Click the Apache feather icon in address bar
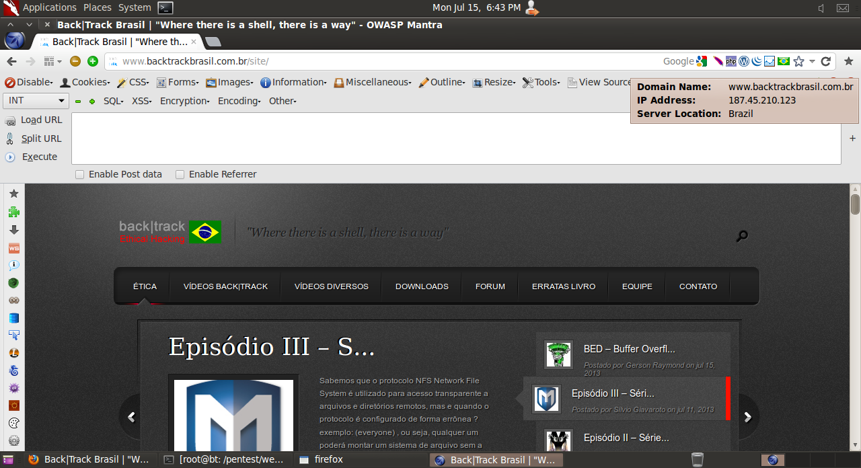 (718, 61)
